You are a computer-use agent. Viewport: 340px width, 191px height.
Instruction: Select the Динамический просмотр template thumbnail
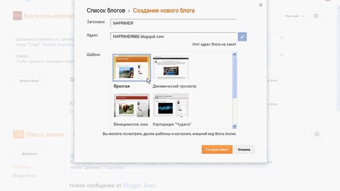[x=171, y=68]
